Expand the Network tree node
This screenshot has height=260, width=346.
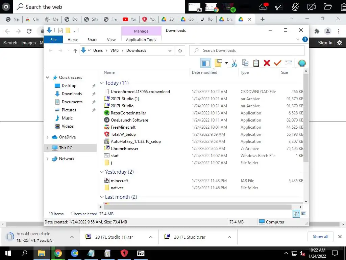[47, 159]
